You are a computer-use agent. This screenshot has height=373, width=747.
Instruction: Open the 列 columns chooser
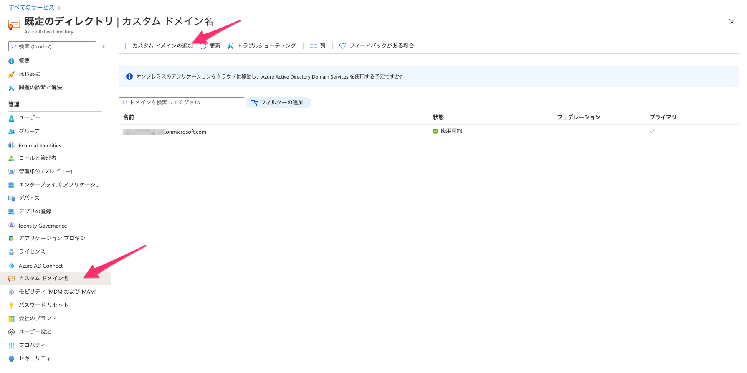(318, 46)
